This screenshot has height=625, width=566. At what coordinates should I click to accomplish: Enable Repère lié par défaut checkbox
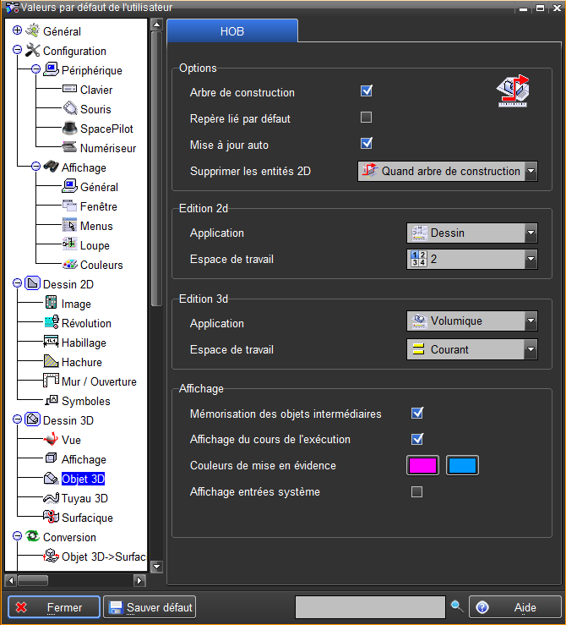pos(367,118)
